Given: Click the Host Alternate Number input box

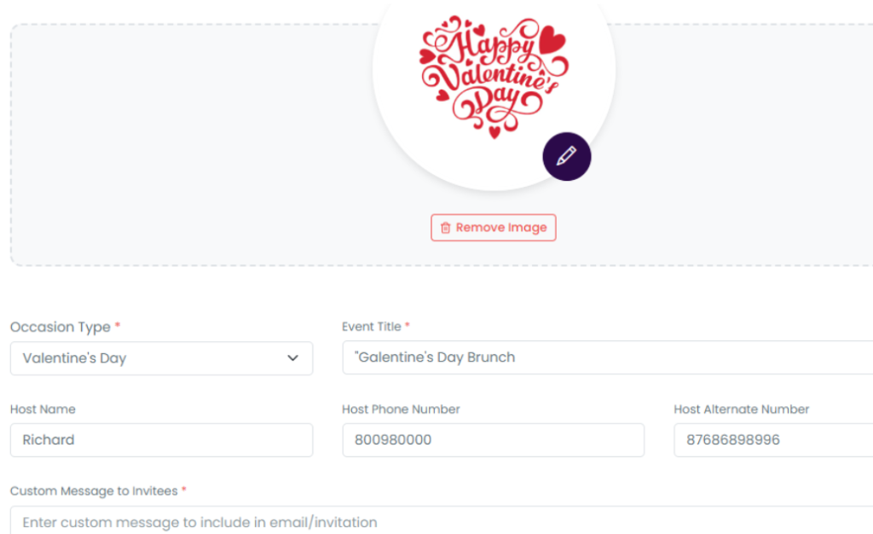Looking at the screenshot, I should pos(772,440).
